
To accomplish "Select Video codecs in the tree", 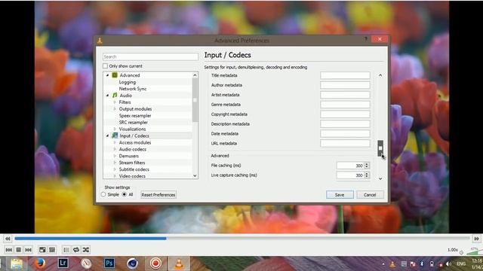I will point(132,176).
